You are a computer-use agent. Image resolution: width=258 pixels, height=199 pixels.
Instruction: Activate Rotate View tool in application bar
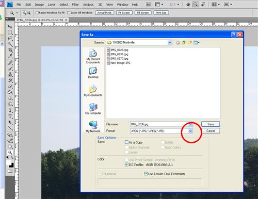pyautogui.click(x=203, y=4)
